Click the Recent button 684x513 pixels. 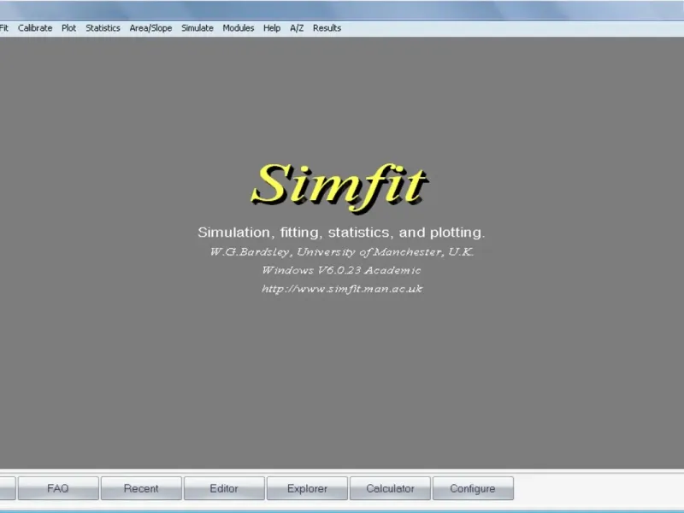click(x=141, y=488)
